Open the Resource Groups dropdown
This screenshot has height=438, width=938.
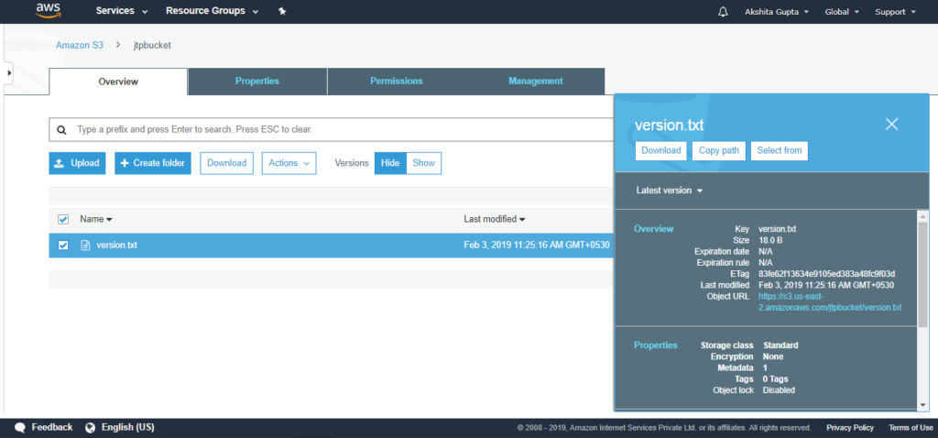tap(212, 11)
